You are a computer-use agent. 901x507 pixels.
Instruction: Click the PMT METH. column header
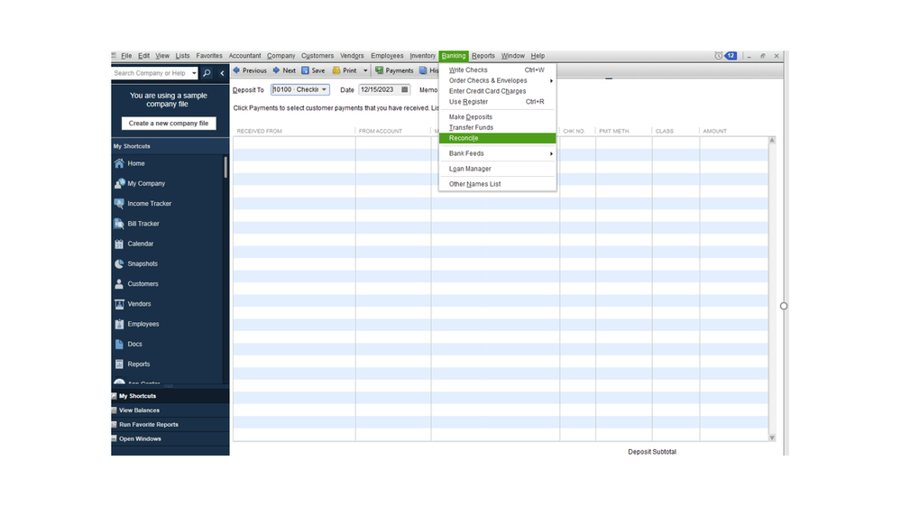click(x=614, y=131)
